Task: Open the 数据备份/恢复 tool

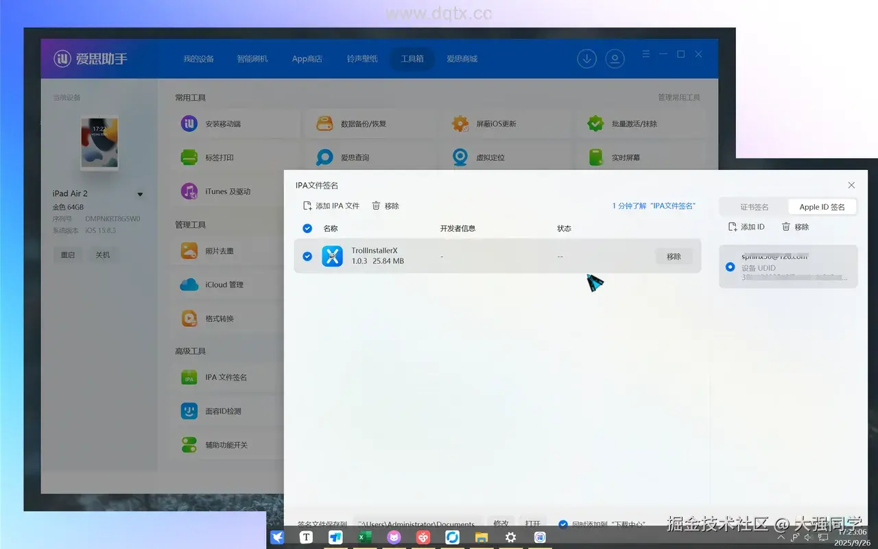Action: (x=371, y=123)
